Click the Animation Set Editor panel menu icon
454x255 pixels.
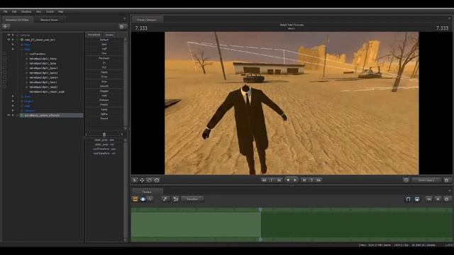click(x=125, y=18)
